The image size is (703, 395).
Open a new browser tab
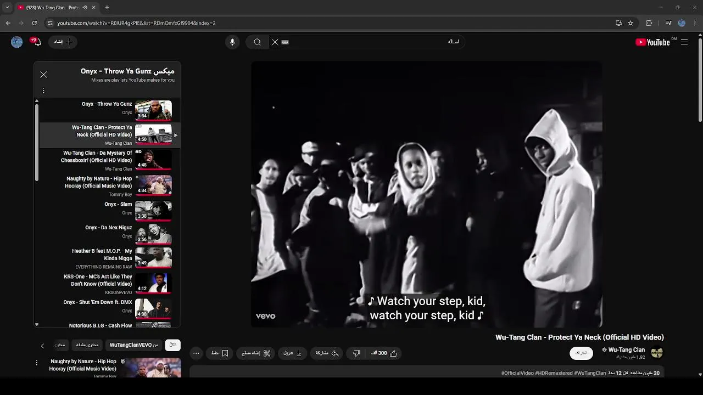point(107,8)
